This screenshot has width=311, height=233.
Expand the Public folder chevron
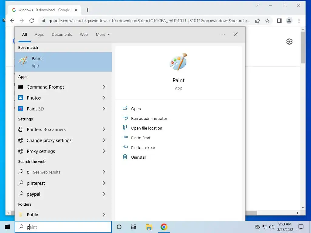(104, 214)
